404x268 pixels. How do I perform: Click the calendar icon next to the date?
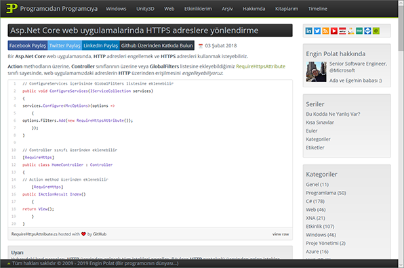click(x=201, y=46)
